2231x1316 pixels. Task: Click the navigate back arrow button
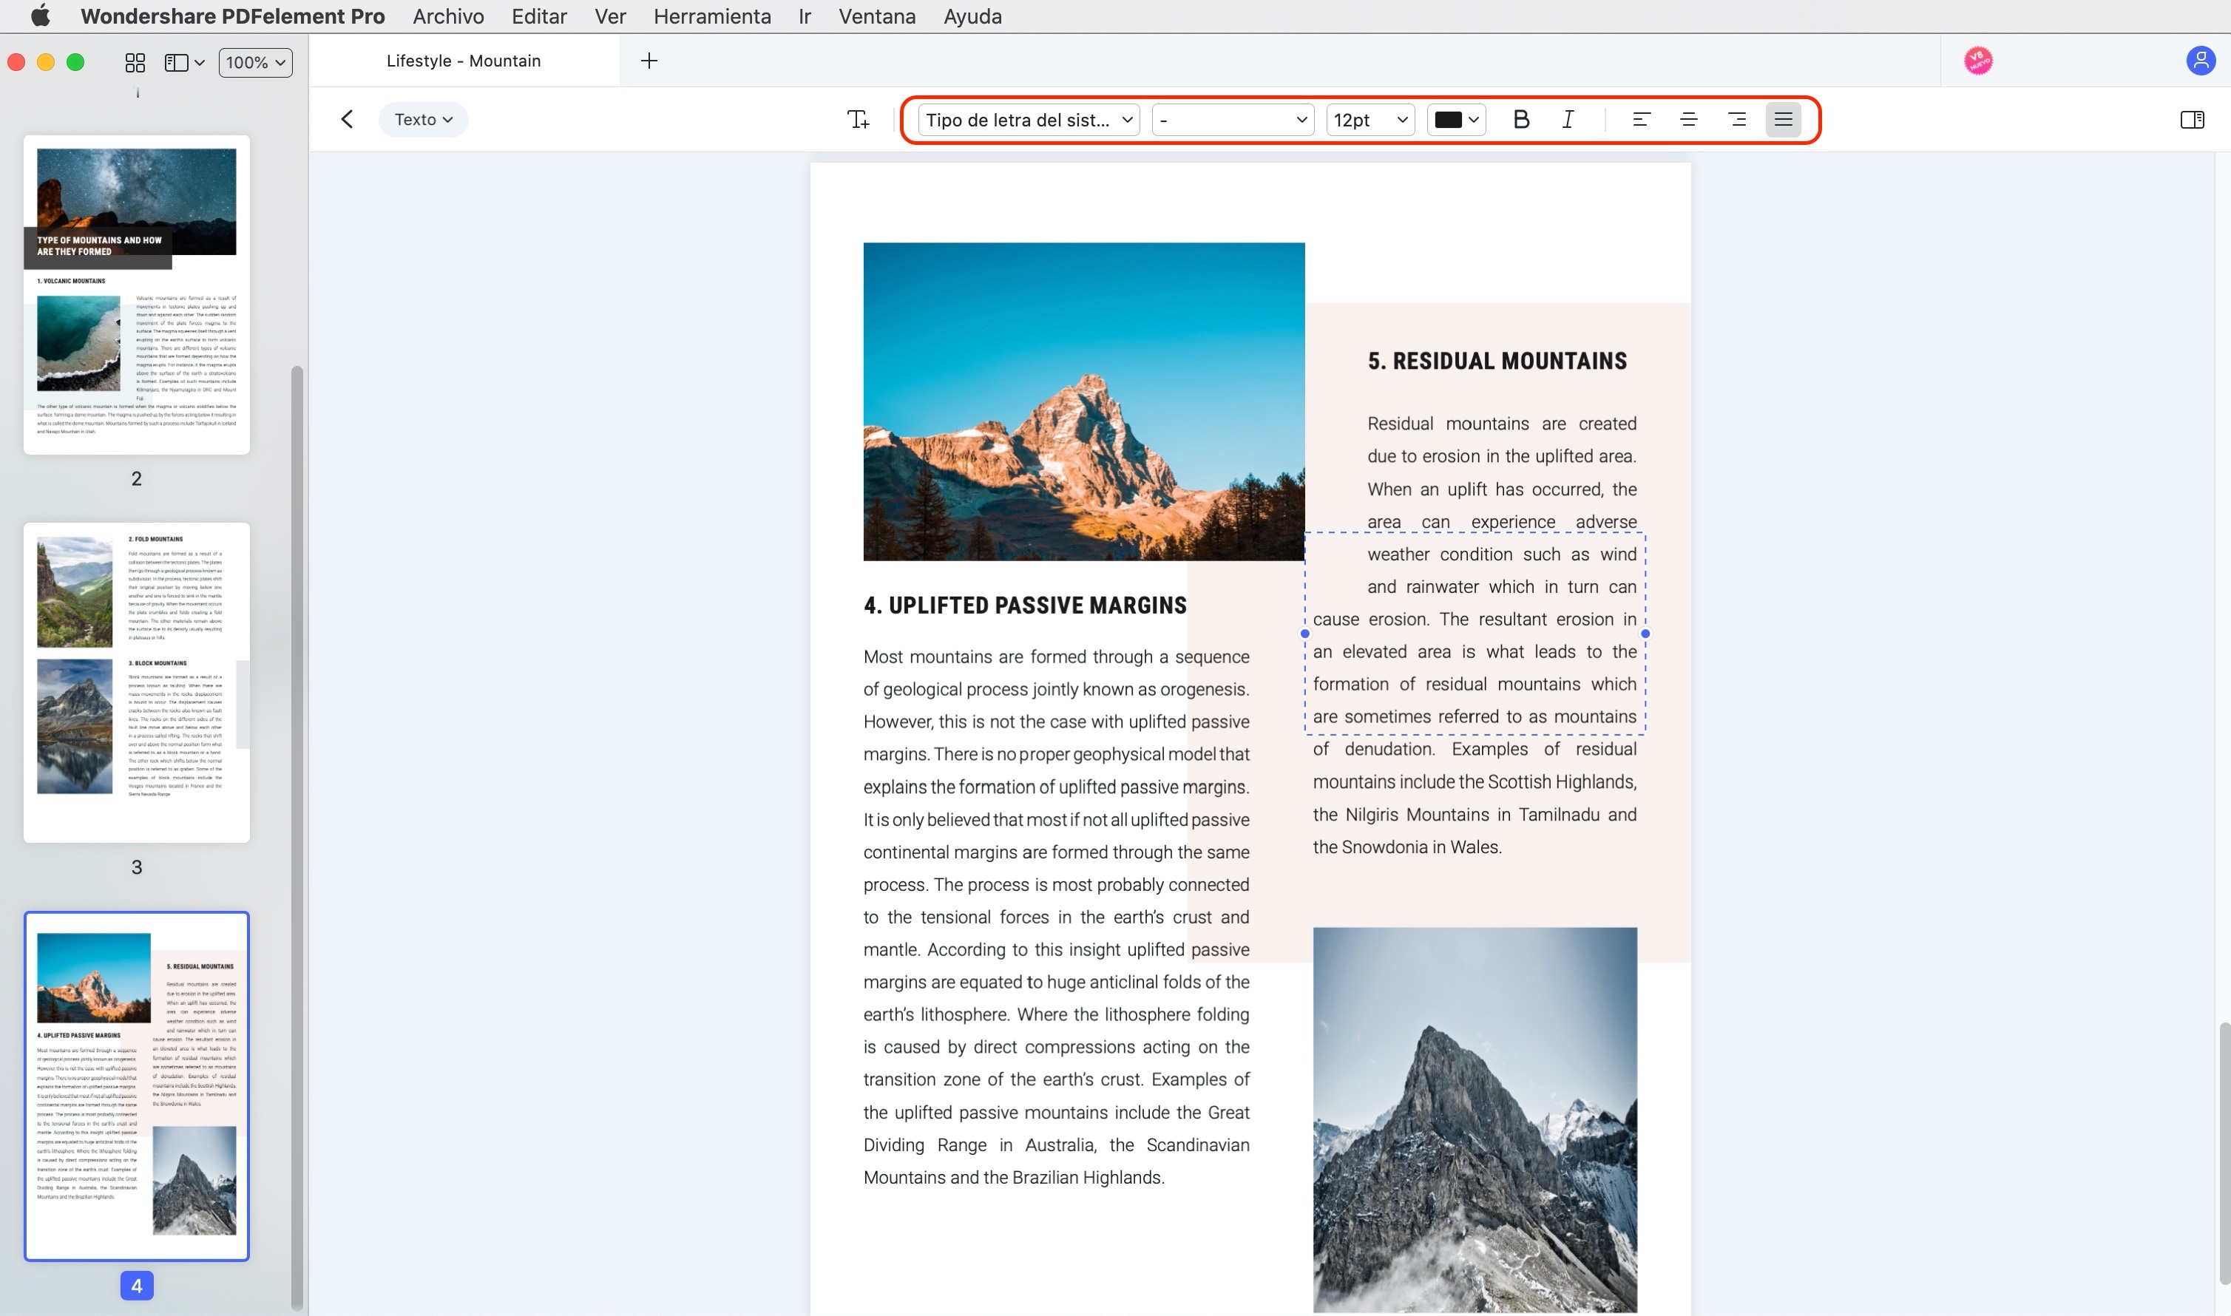[x=346, y=119]
